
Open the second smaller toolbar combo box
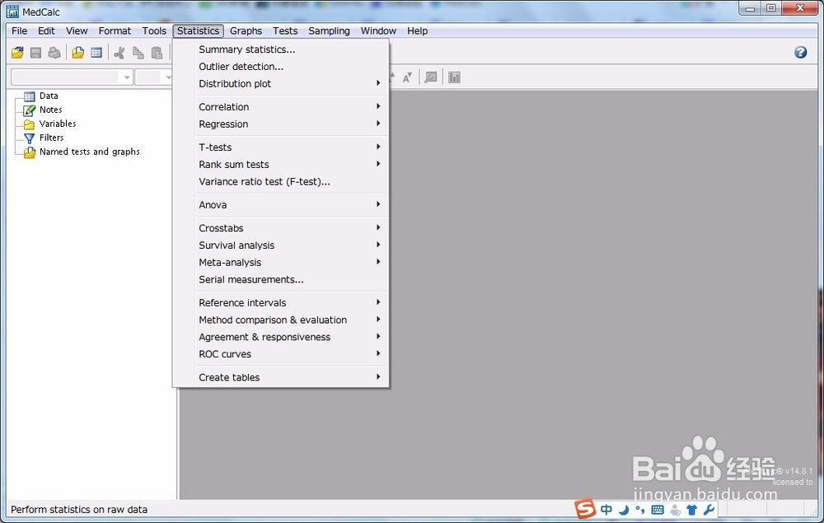pos(153,77)
